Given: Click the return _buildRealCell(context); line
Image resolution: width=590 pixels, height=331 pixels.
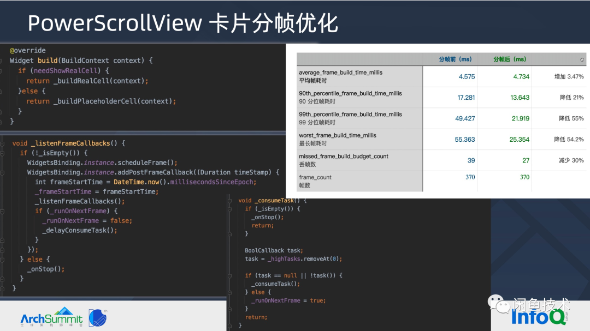Looking at the screenshot, I should pos(87,81).
